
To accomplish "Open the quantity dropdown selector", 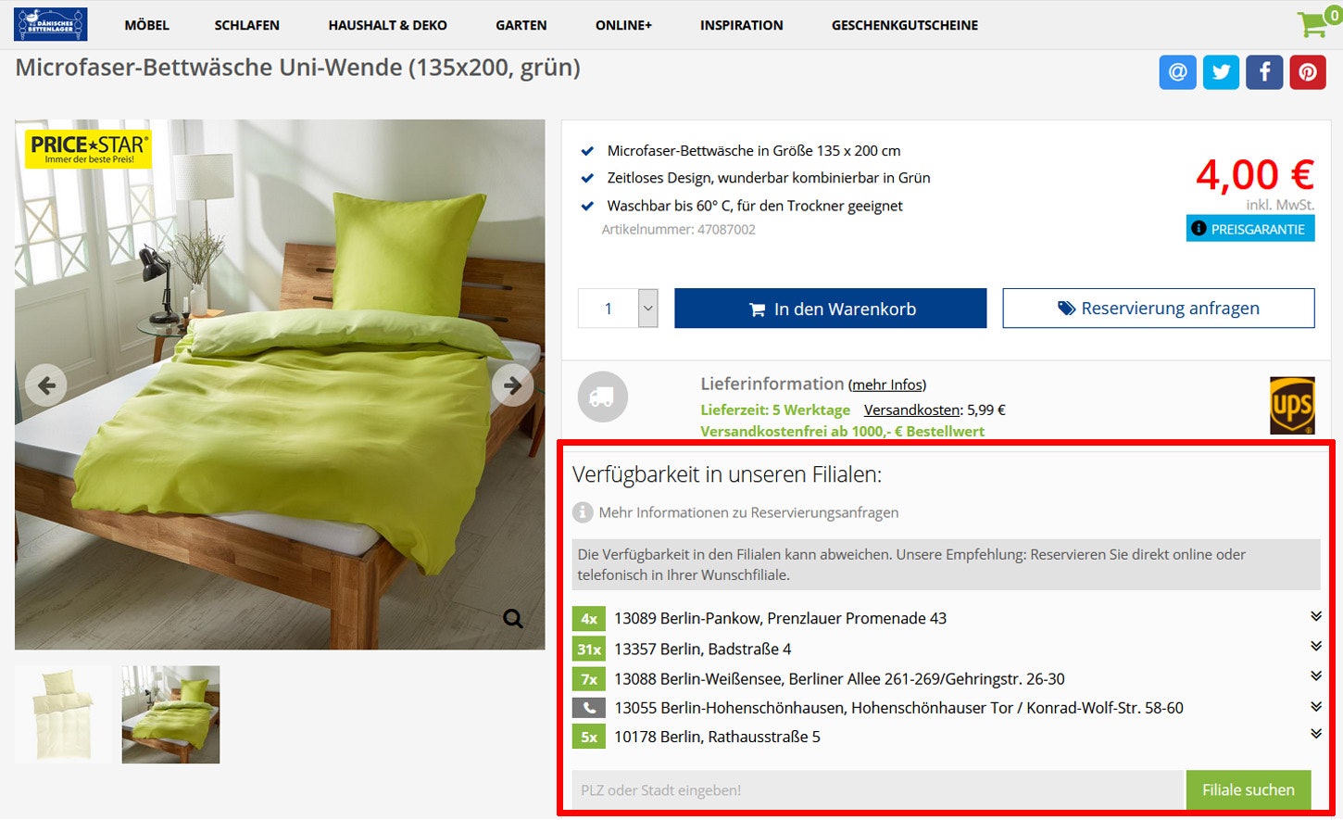I will pyautogui.click(x=646, y=308).
